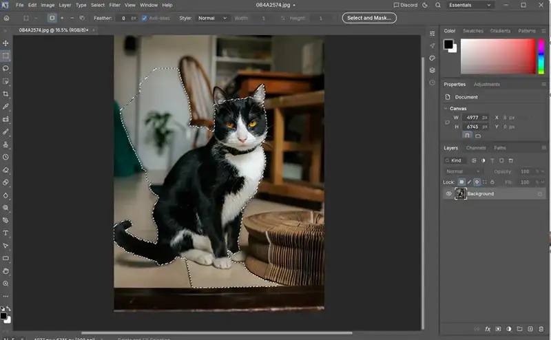Select the Brush tool
Viewport: 551px width, 340px height.
click(x=6, y=131)
